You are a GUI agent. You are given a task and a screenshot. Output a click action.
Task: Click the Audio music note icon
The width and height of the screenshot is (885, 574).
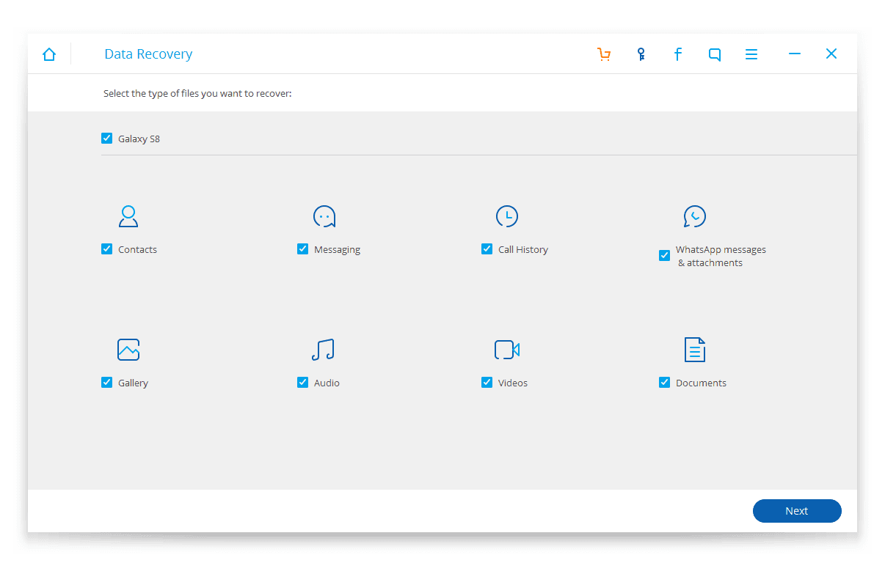323,350
